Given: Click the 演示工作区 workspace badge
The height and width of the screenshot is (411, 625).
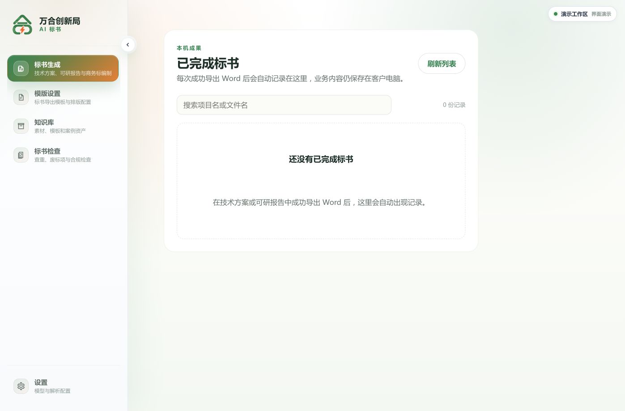Looking at the screenshot, I should pyautogui.click(x=582, y=14).
